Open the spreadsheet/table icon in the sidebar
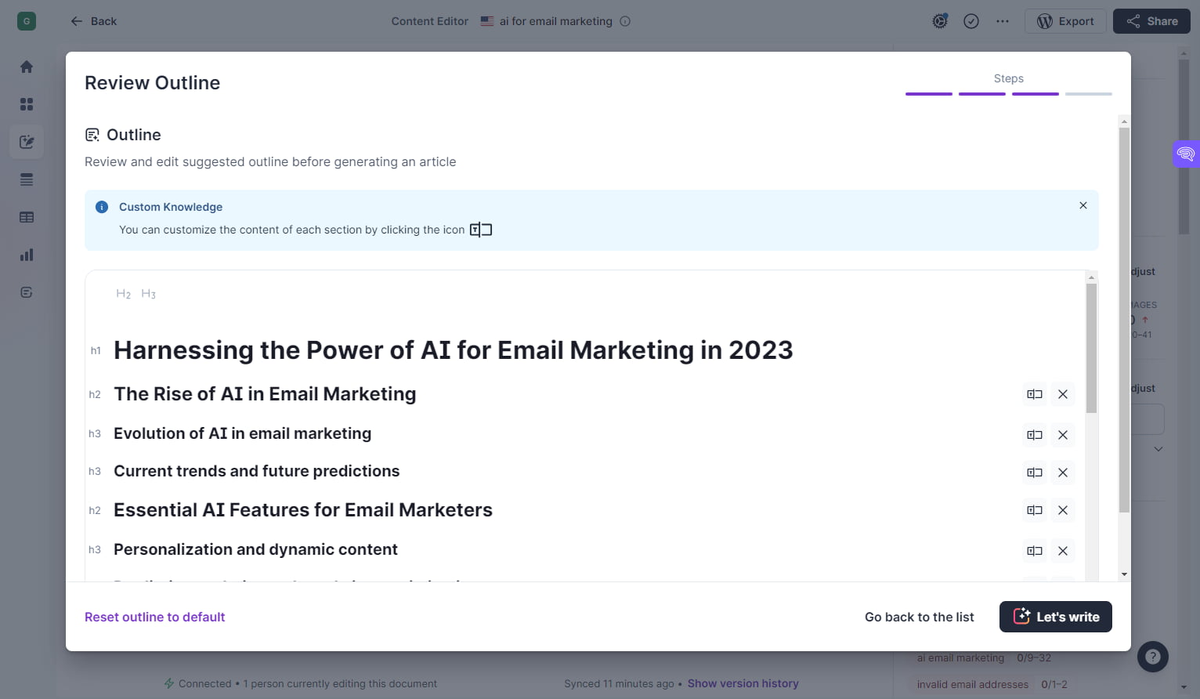1200x699 pixels. click(x=26, y=217)
